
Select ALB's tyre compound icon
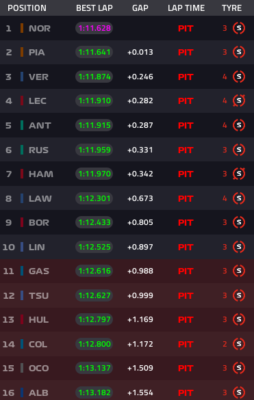[x=239, y=392]
